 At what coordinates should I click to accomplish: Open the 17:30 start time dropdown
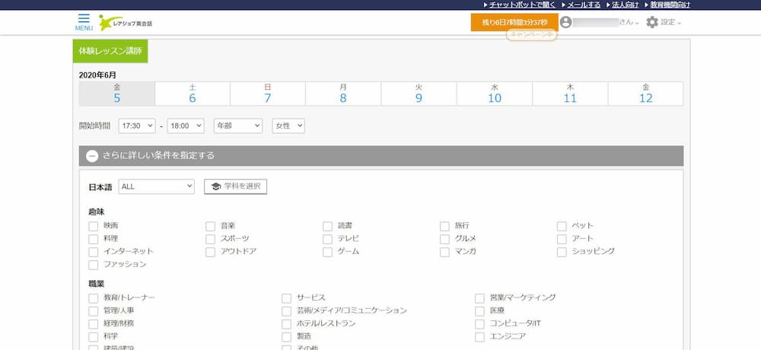[137, 126]
